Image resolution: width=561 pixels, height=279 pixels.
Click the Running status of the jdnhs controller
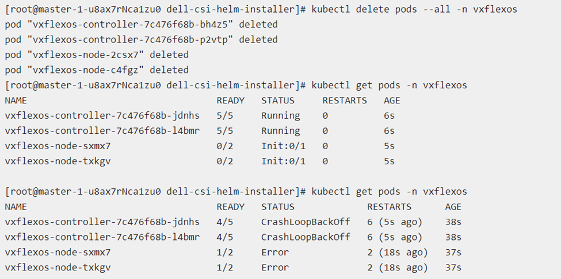[280, 115]
